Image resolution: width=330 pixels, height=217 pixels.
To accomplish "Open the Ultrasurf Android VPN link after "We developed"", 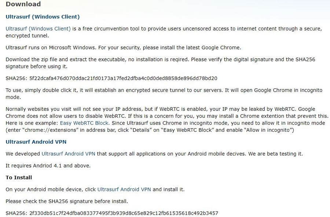I will click(69, 154).
